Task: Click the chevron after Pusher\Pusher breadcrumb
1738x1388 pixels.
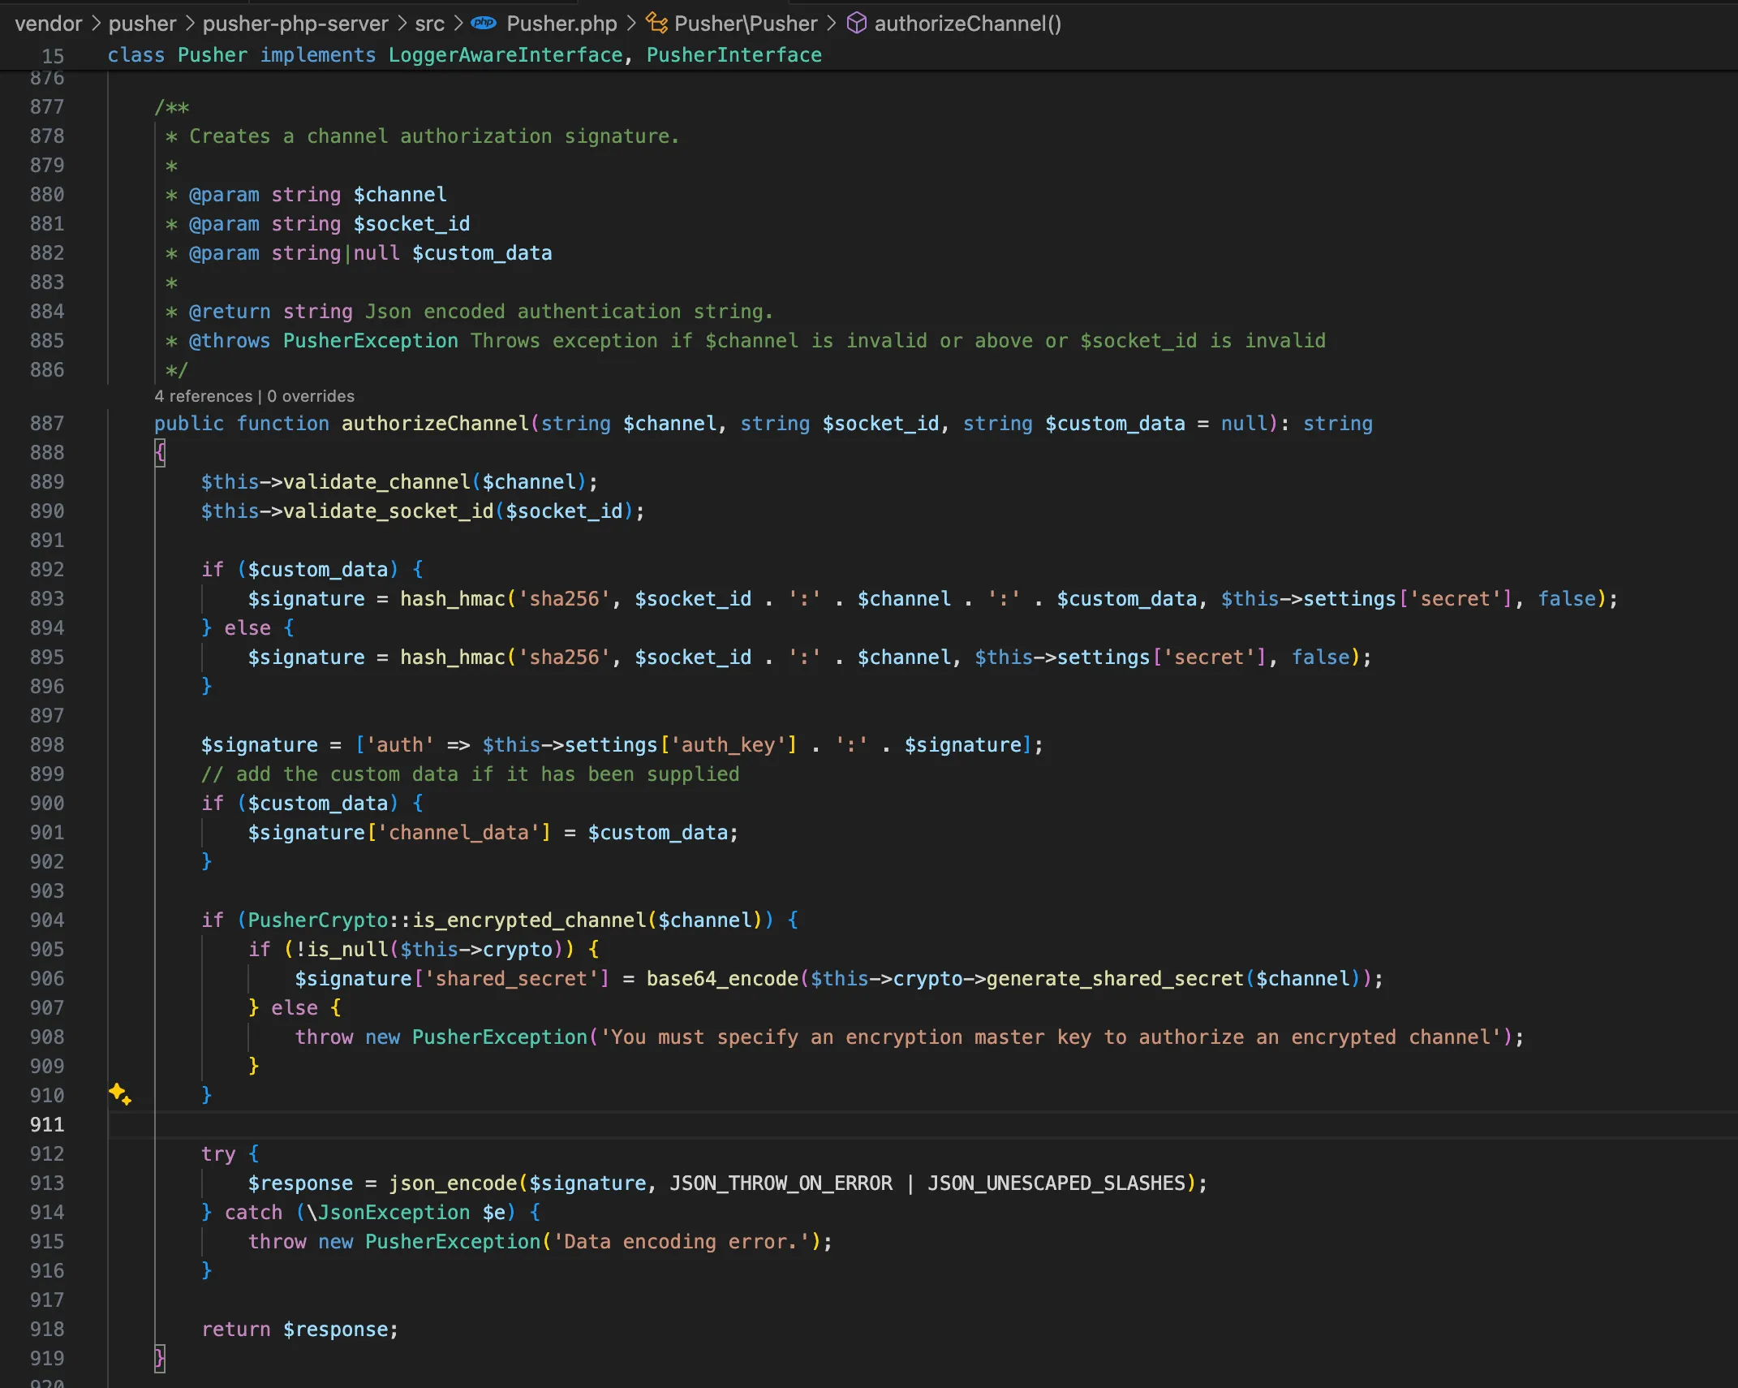Action: [x=832, y=24]
